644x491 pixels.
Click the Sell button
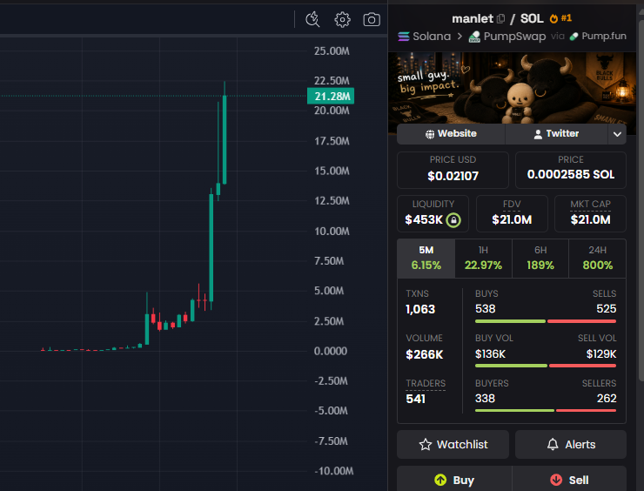569,479
